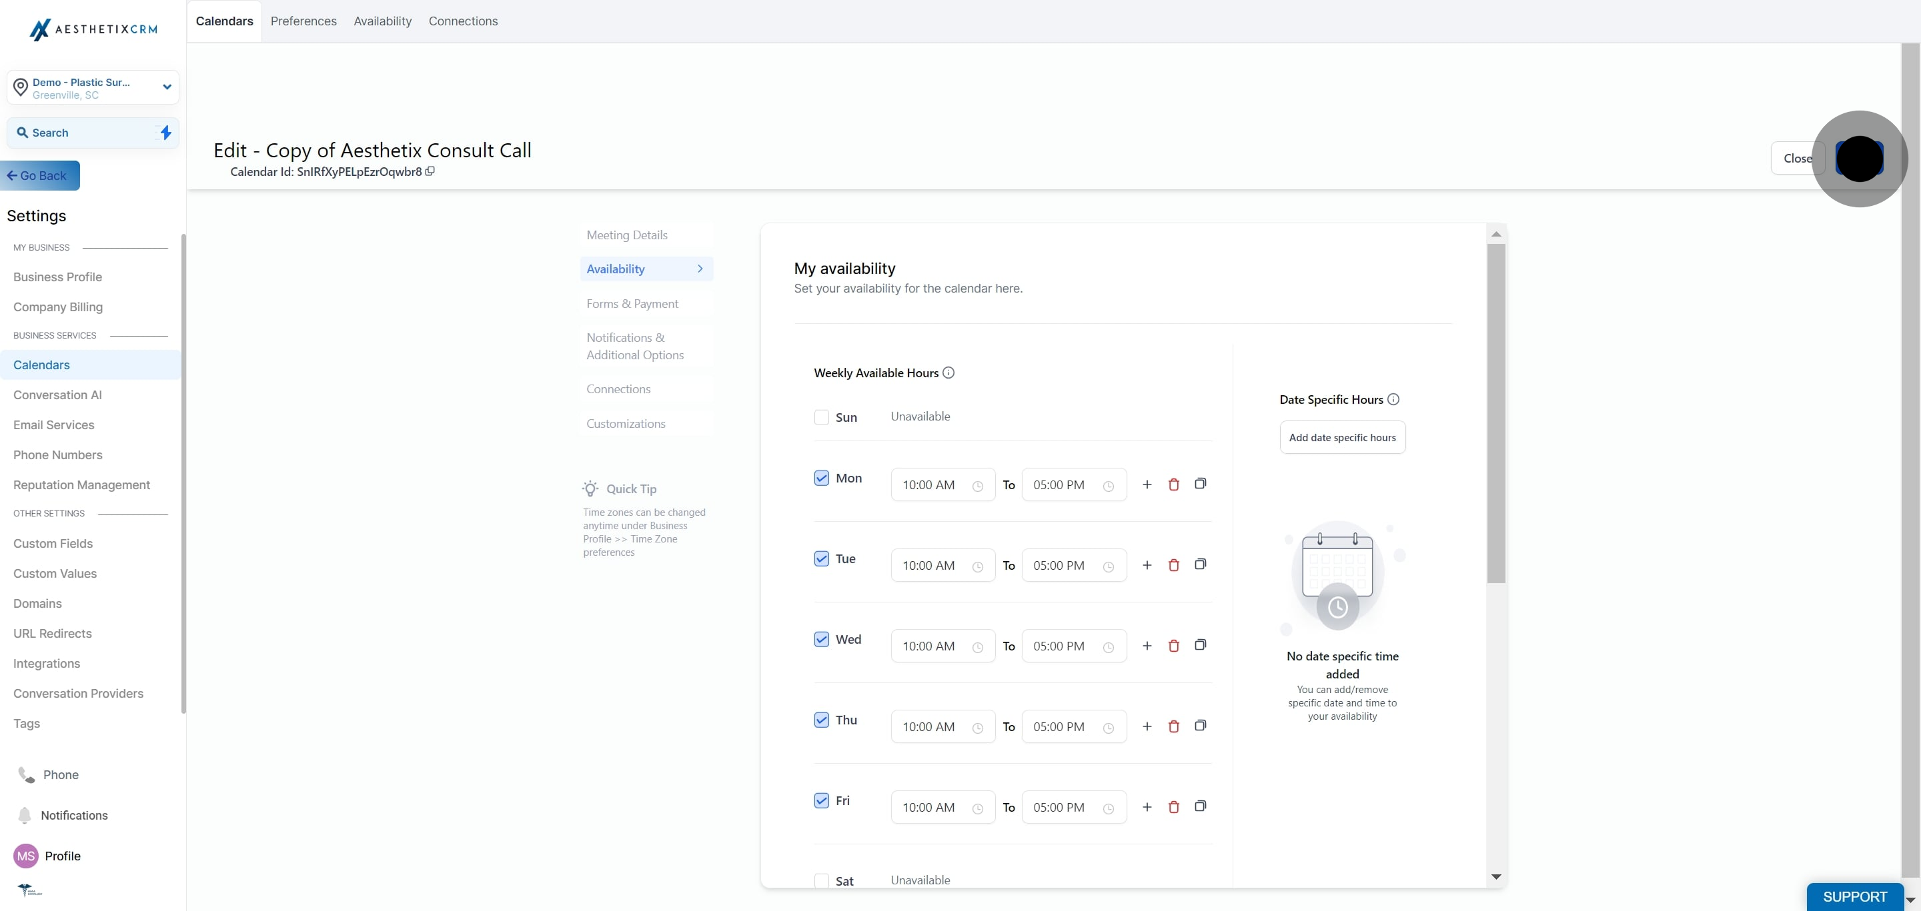Copy the Calendar Id to clipboard
This screenshot has width=1921, height=911.
click(430, 171)
